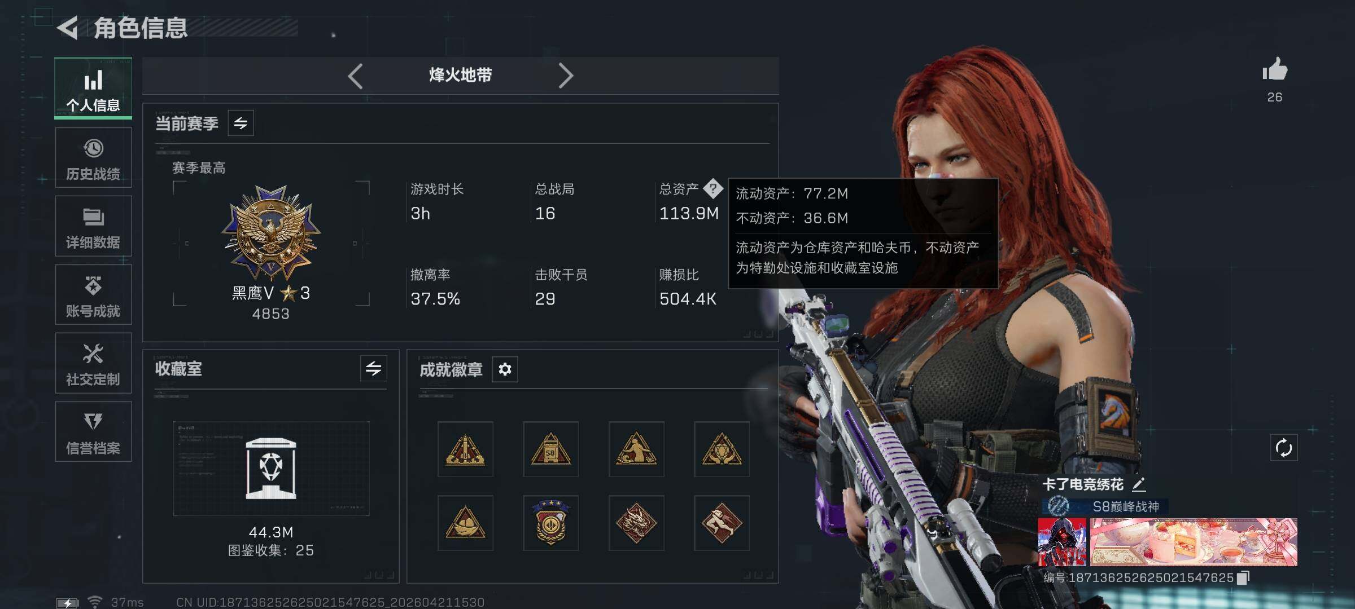1355x609 pixels.
Task: Open the 历史战绩 tab
Action: (x=93, y=157)
